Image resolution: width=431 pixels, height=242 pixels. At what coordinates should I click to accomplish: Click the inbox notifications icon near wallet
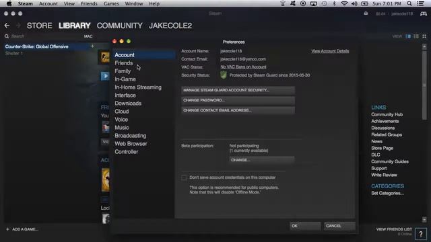(366, 13)
